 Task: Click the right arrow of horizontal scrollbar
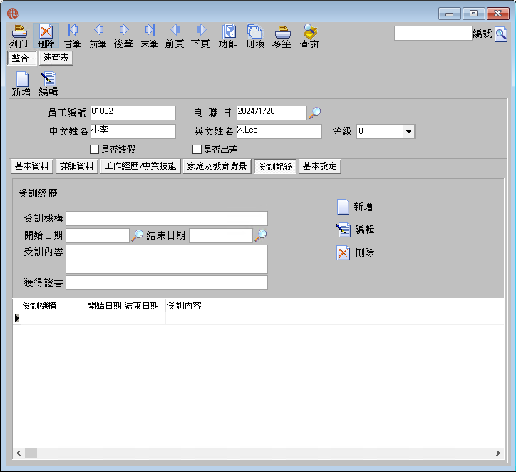point(498,453)
